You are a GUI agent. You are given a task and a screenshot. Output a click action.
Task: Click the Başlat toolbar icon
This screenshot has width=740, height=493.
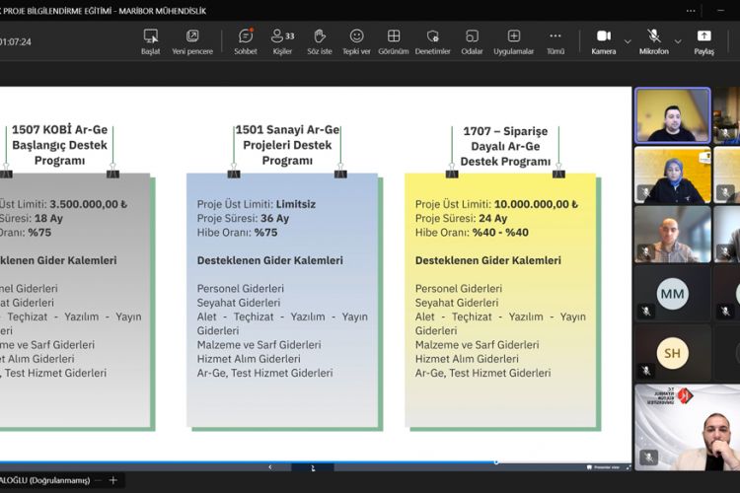pyautogui.click(x=150, y=41)
